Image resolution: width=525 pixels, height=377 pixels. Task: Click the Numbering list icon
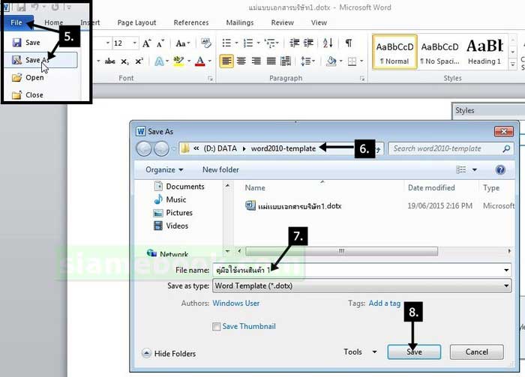click(248, 43)
